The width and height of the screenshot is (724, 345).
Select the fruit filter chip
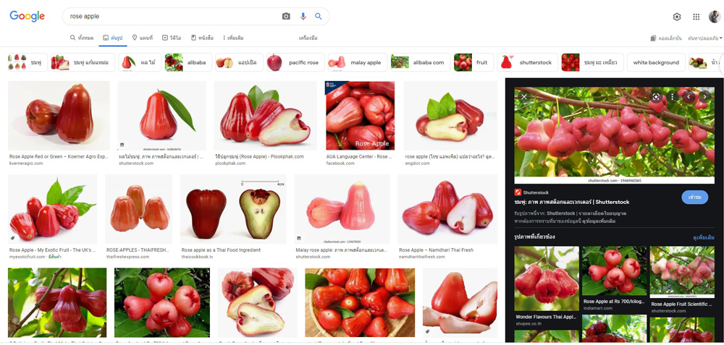tap(473, 62)
